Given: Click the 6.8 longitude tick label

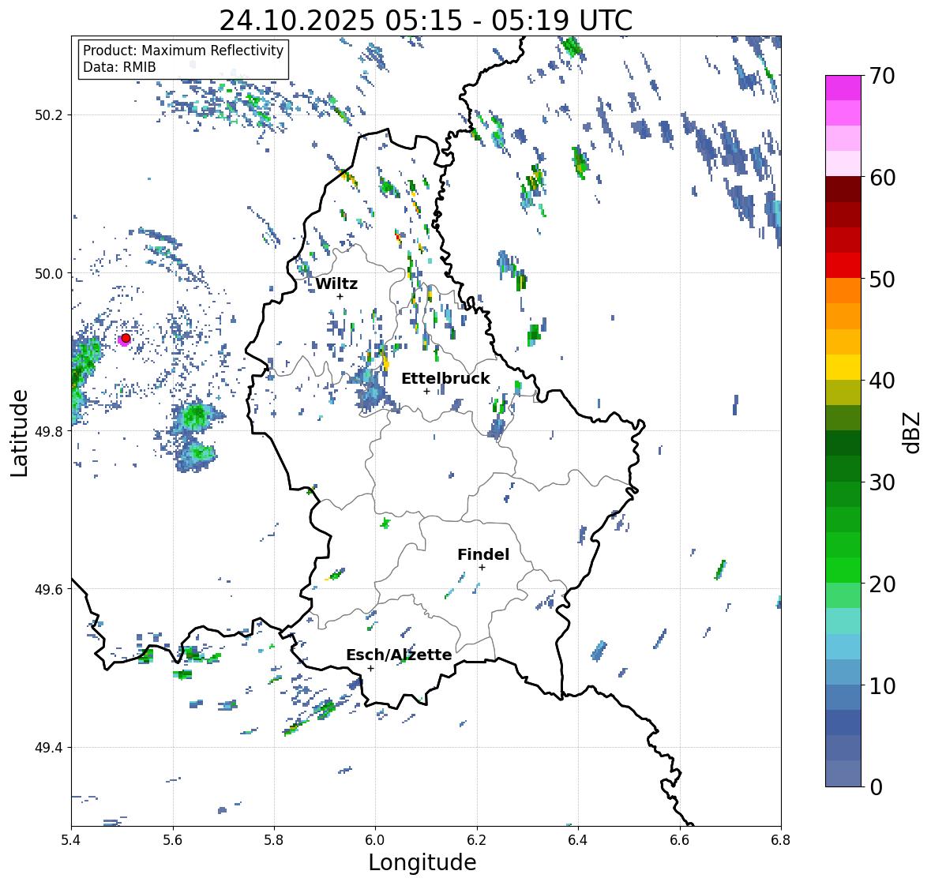Looking at the screenshot, I should tap(781, 840).
